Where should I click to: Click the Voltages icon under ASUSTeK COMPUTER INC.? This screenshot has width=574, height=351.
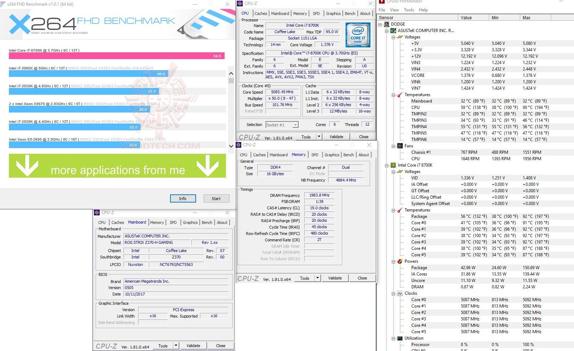point(400,37)
